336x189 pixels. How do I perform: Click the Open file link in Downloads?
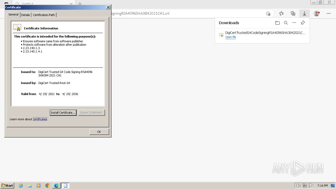point(230,37)
